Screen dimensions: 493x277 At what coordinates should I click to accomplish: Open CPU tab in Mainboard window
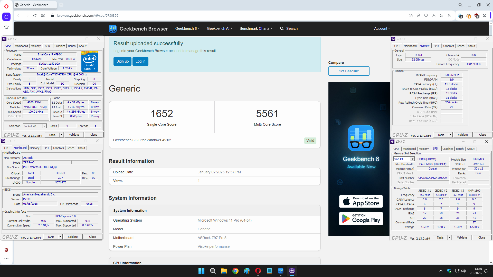7,148
